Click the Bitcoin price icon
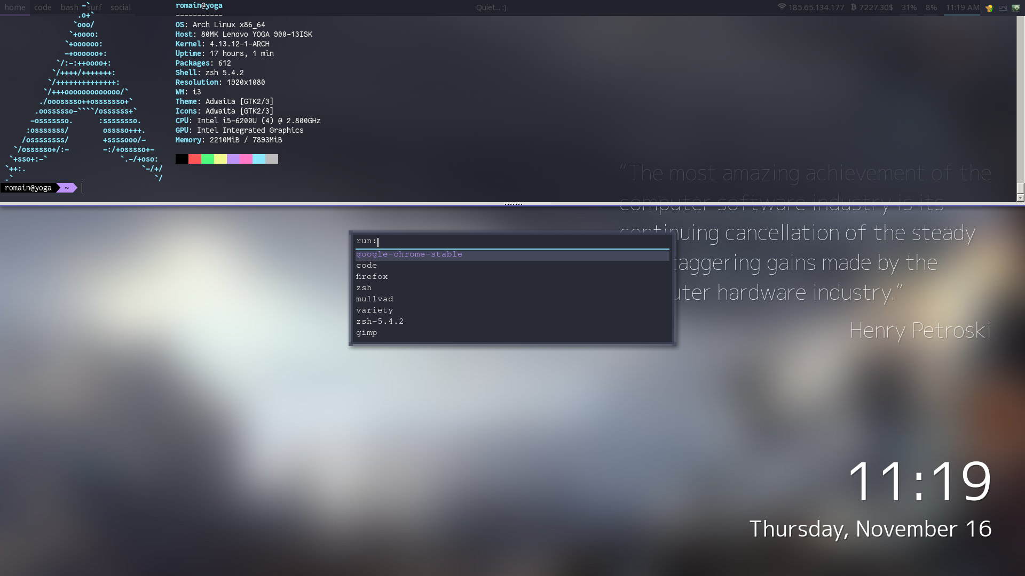 [854, 7]
